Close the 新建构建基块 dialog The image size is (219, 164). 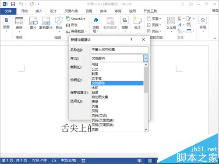coord(144,40)
